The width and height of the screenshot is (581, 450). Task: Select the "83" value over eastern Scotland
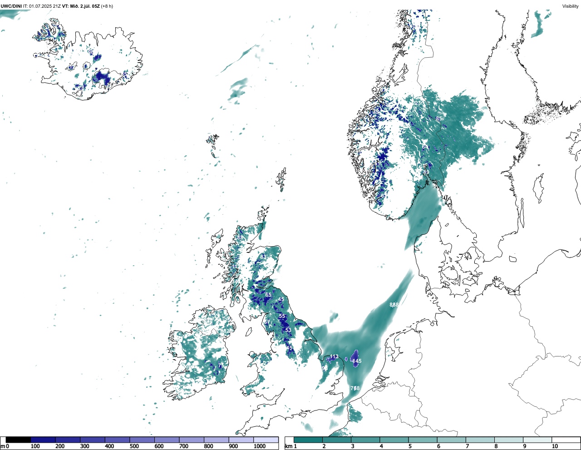[263, 257]
